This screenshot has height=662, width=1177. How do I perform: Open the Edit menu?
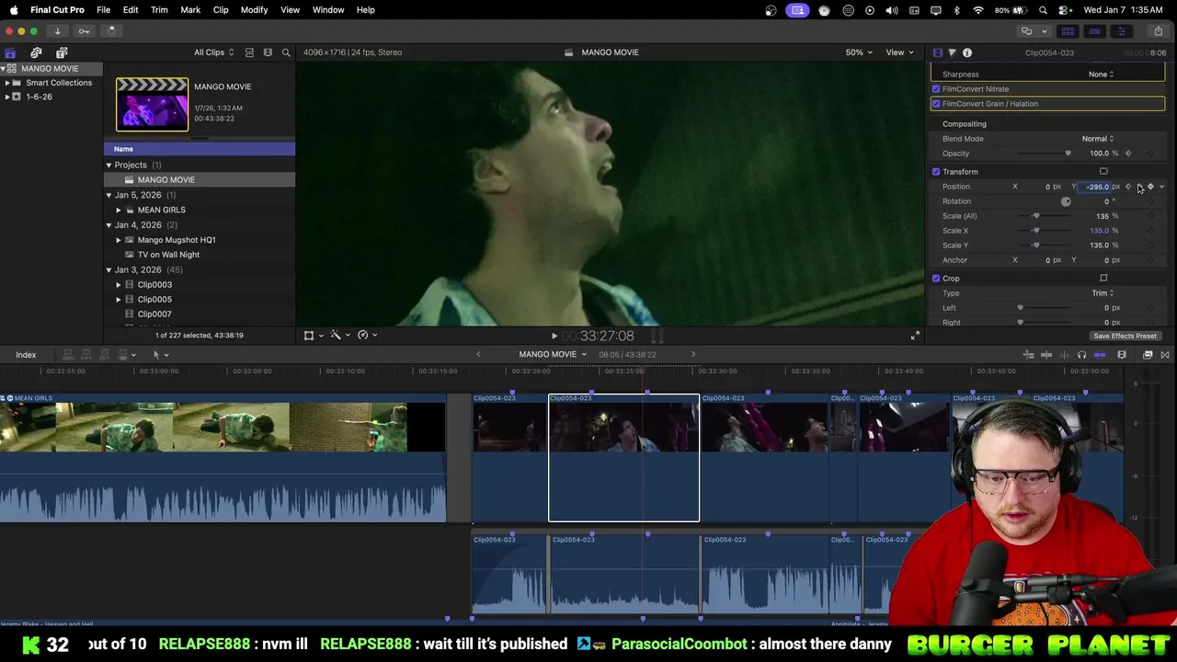[x=131, y=10]
